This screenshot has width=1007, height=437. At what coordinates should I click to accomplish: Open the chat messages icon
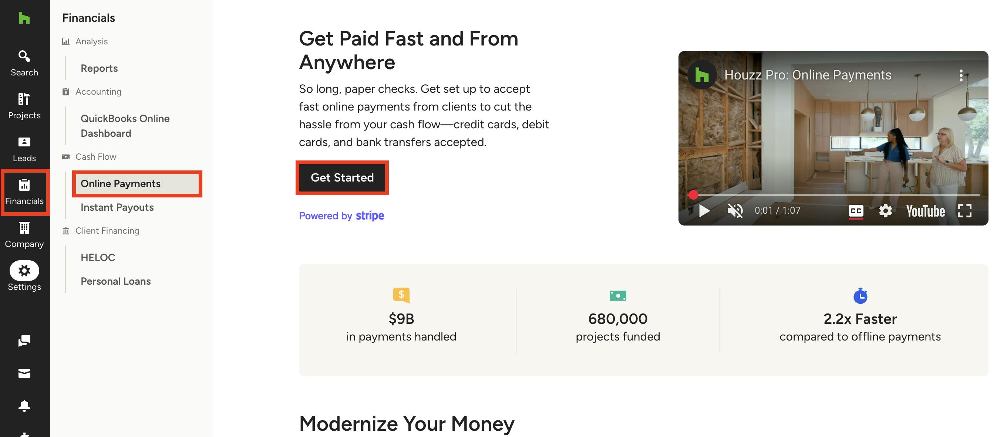coord(24,341)
